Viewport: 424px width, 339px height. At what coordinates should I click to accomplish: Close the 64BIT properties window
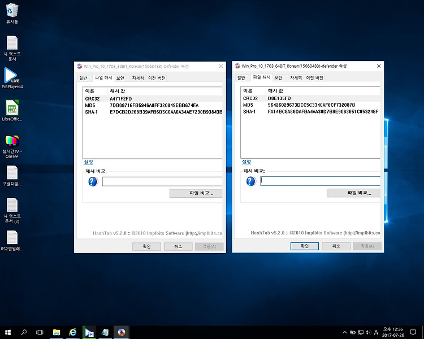(x=379, y=66)
